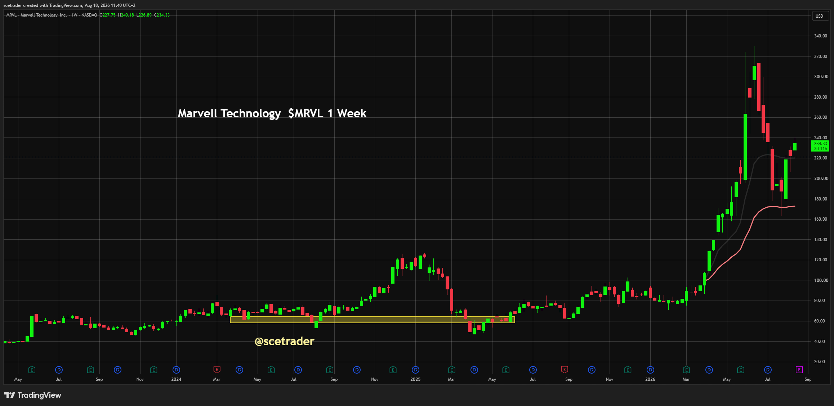Screen dimensions: 834x406
Task: Click the dividend marker above the 2026 label
Action: pos(650,370)
